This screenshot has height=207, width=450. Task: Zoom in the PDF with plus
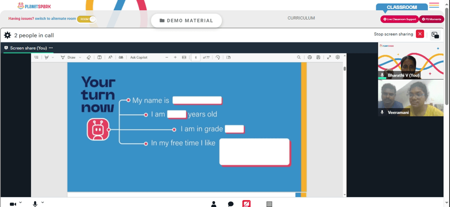tap(175, 58)
